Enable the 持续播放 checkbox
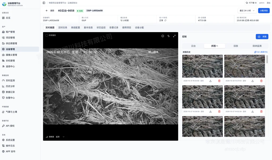This screenshot has height=160, width=272. [47, 35]
